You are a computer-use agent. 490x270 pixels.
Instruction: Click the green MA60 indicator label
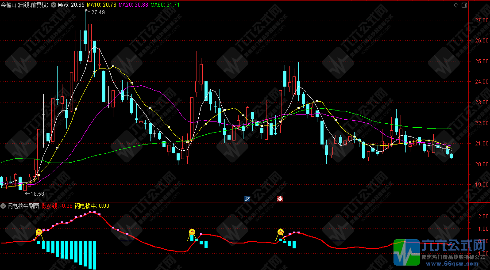click(165, 4)
